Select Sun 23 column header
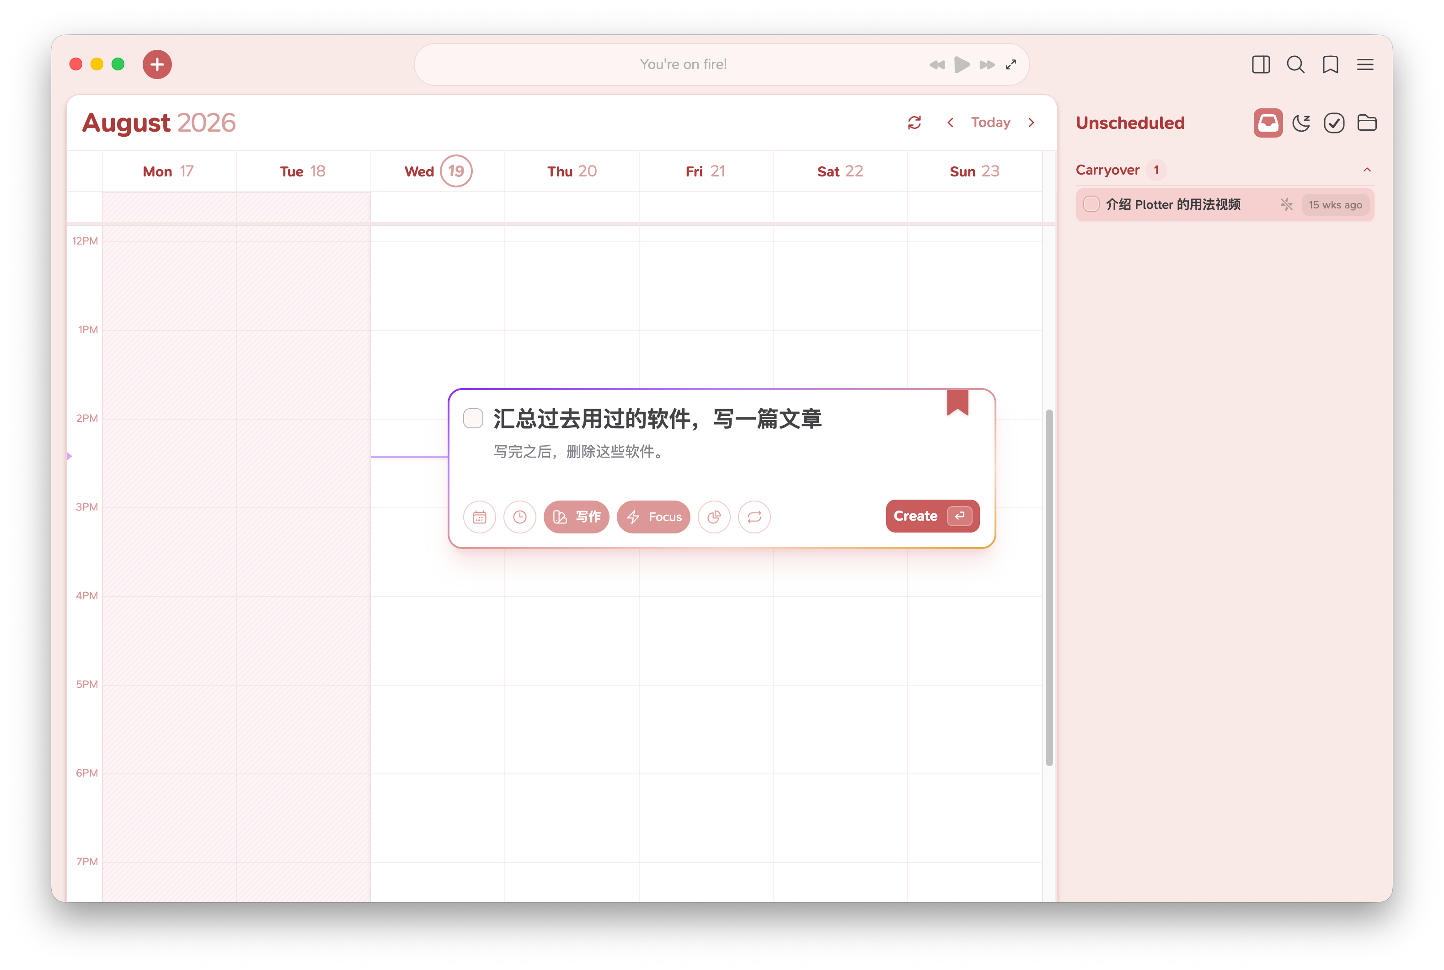This screenshot has width=1444, height=970. pos(974,171)
